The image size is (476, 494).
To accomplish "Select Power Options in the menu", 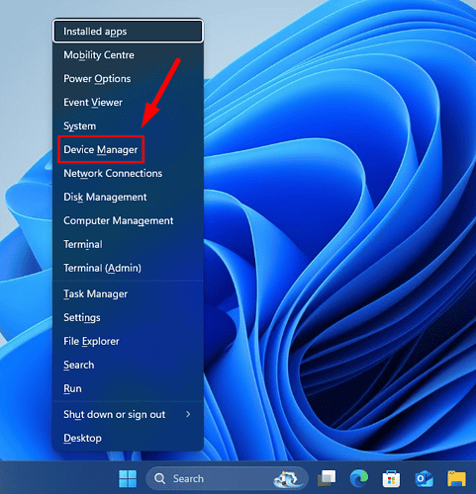I will click(x=128, y=79).
